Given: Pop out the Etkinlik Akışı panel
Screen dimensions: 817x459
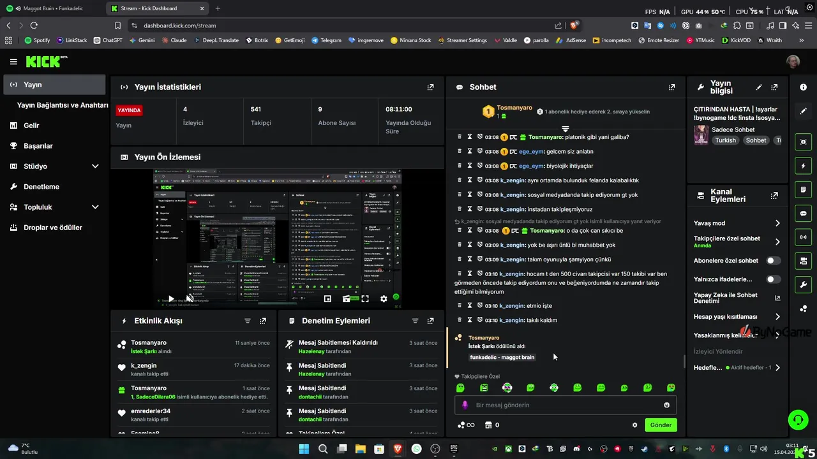Looking at the screenshot, I should [263, 321].
